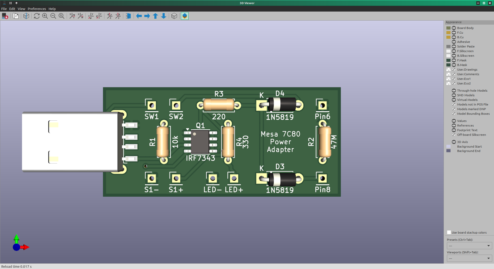Zoom in with the magnifier plus icon
Image resolution: width=494 pixels, height=269 pixels.
[45, 16]
